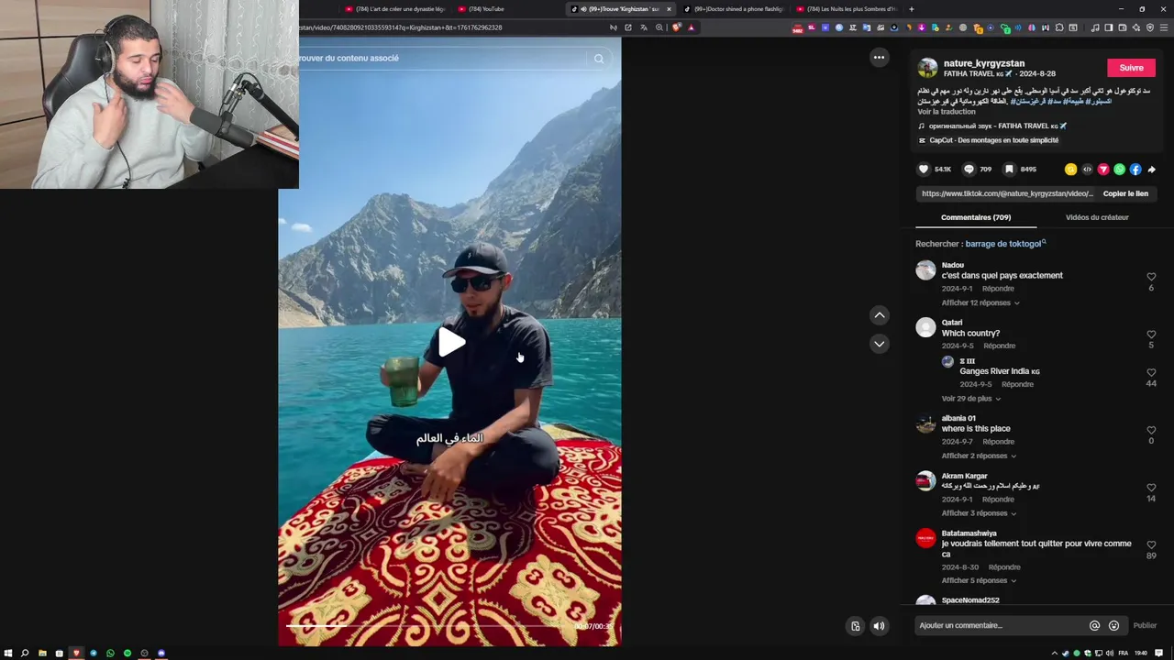Insert a mention with @ icon
Viewport: 1174px width, 660px height.
(x=1094, y=626)
